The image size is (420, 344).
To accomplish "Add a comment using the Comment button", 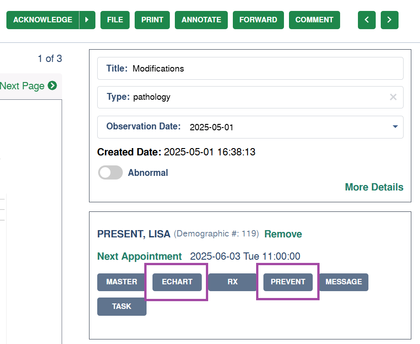I will [x=315, y=20].
